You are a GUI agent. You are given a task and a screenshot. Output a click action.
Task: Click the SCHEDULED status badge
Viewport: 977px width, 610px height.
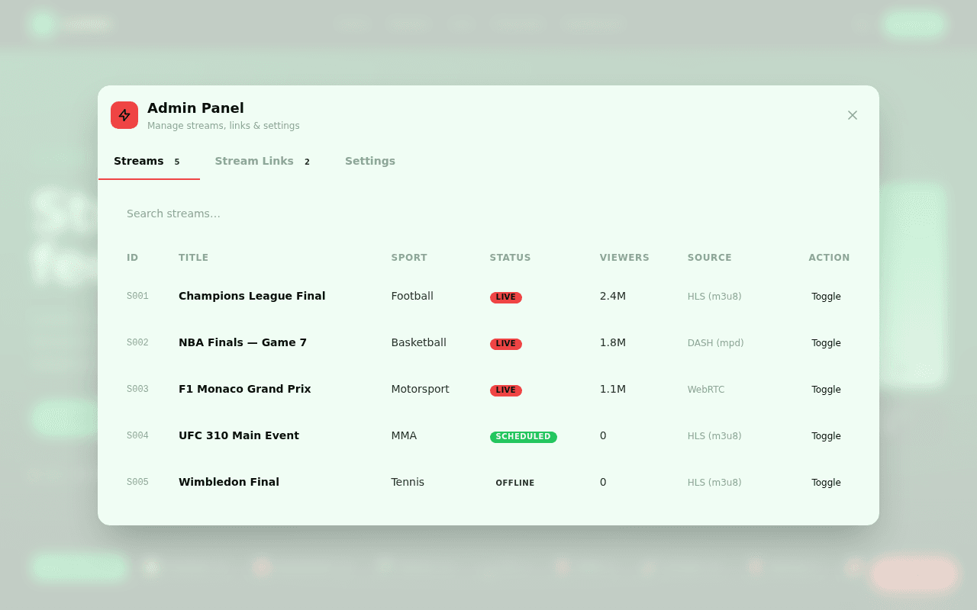(524, 437)
